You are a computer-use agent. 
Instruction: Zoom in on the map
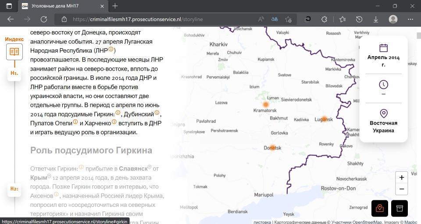pyautogui.click(x=401, y=177)
